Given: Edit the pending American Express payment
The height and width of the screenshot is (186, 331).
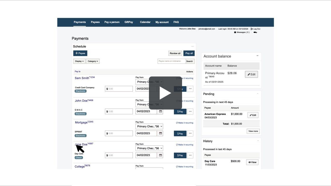Looking at the screenshot, I should (253, 115).
